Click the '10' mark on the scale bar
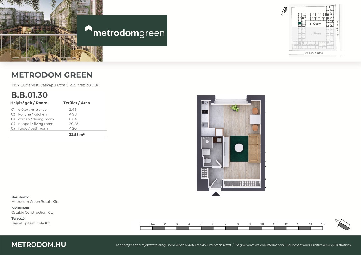The width and height of the screenshot is (361, 255). [x=262, y=224]
